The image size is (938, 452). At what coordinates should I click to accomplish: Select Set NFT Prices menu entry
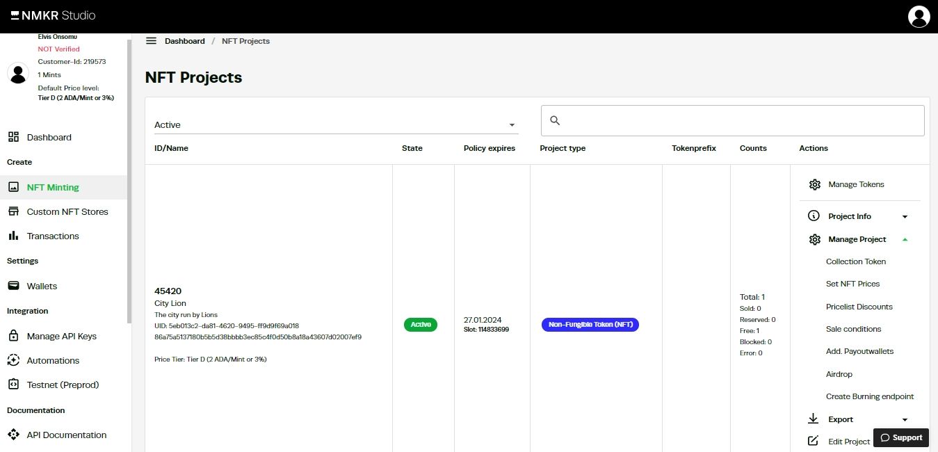click(852, 284)
